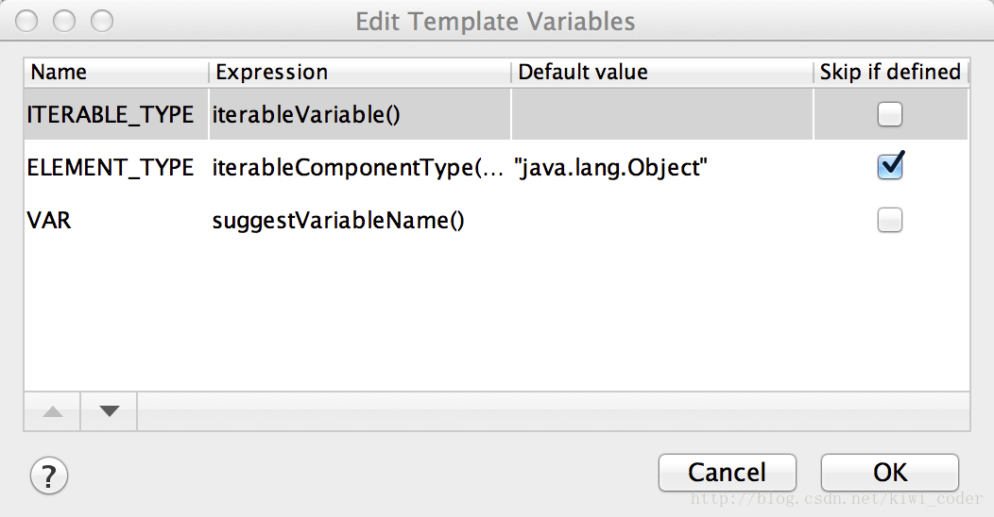Click the empty default value cell for VAR

[662, 220]
